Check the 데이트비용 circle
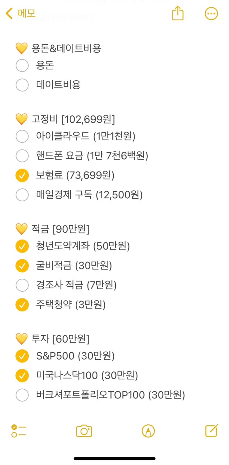 tap(22, 85)
